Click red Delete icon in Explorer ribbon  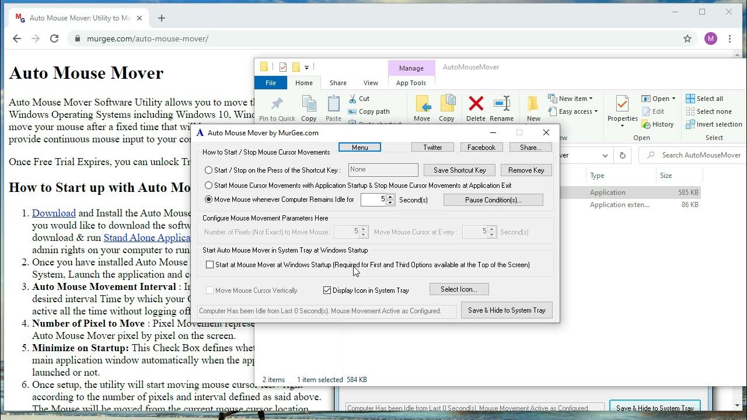(476, 103)
